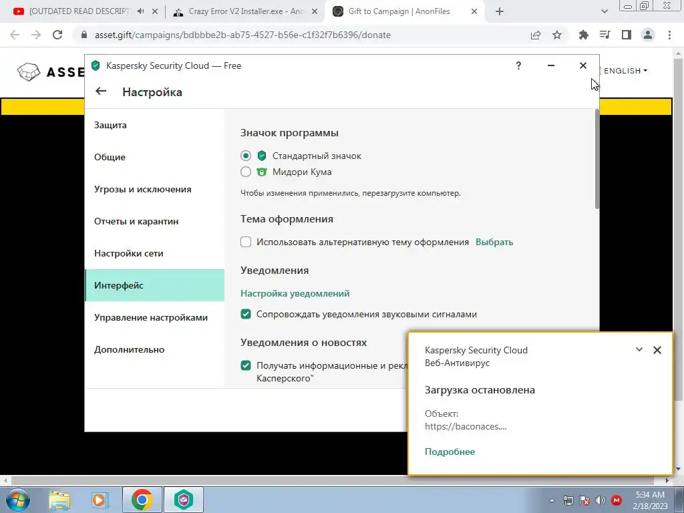684x513 pixels.
Task: Open the Защита settings section
Action: (154, 125)
